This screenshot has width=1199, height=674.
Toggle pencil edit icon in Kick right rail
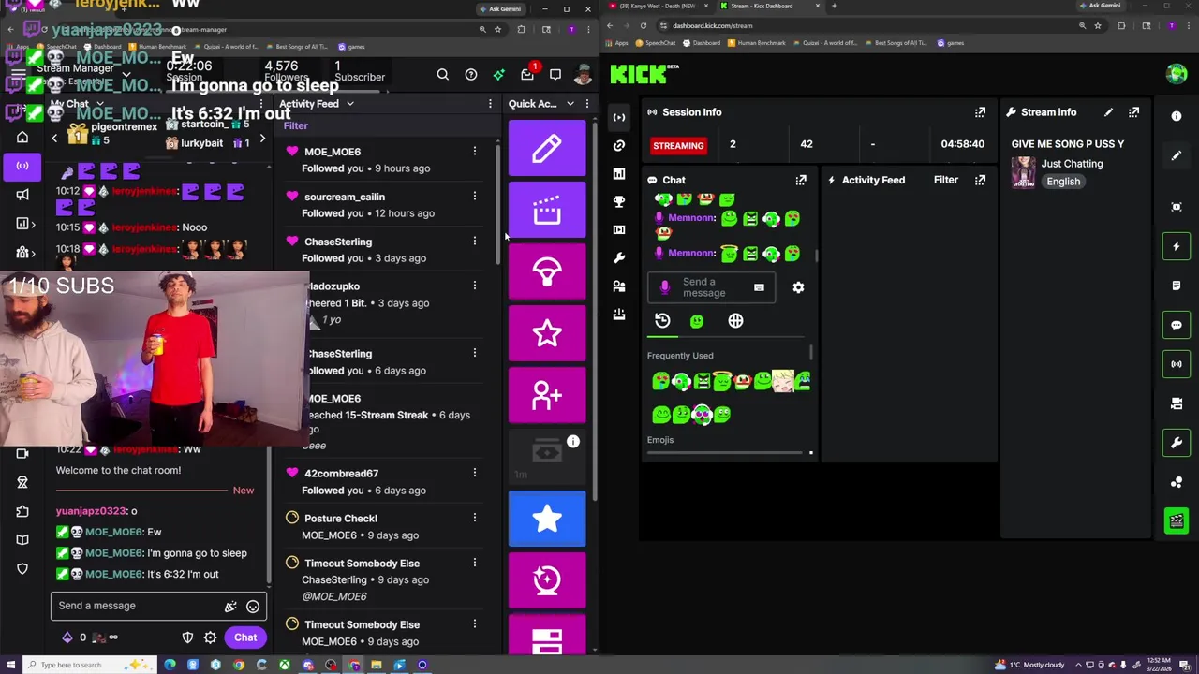1177,155
